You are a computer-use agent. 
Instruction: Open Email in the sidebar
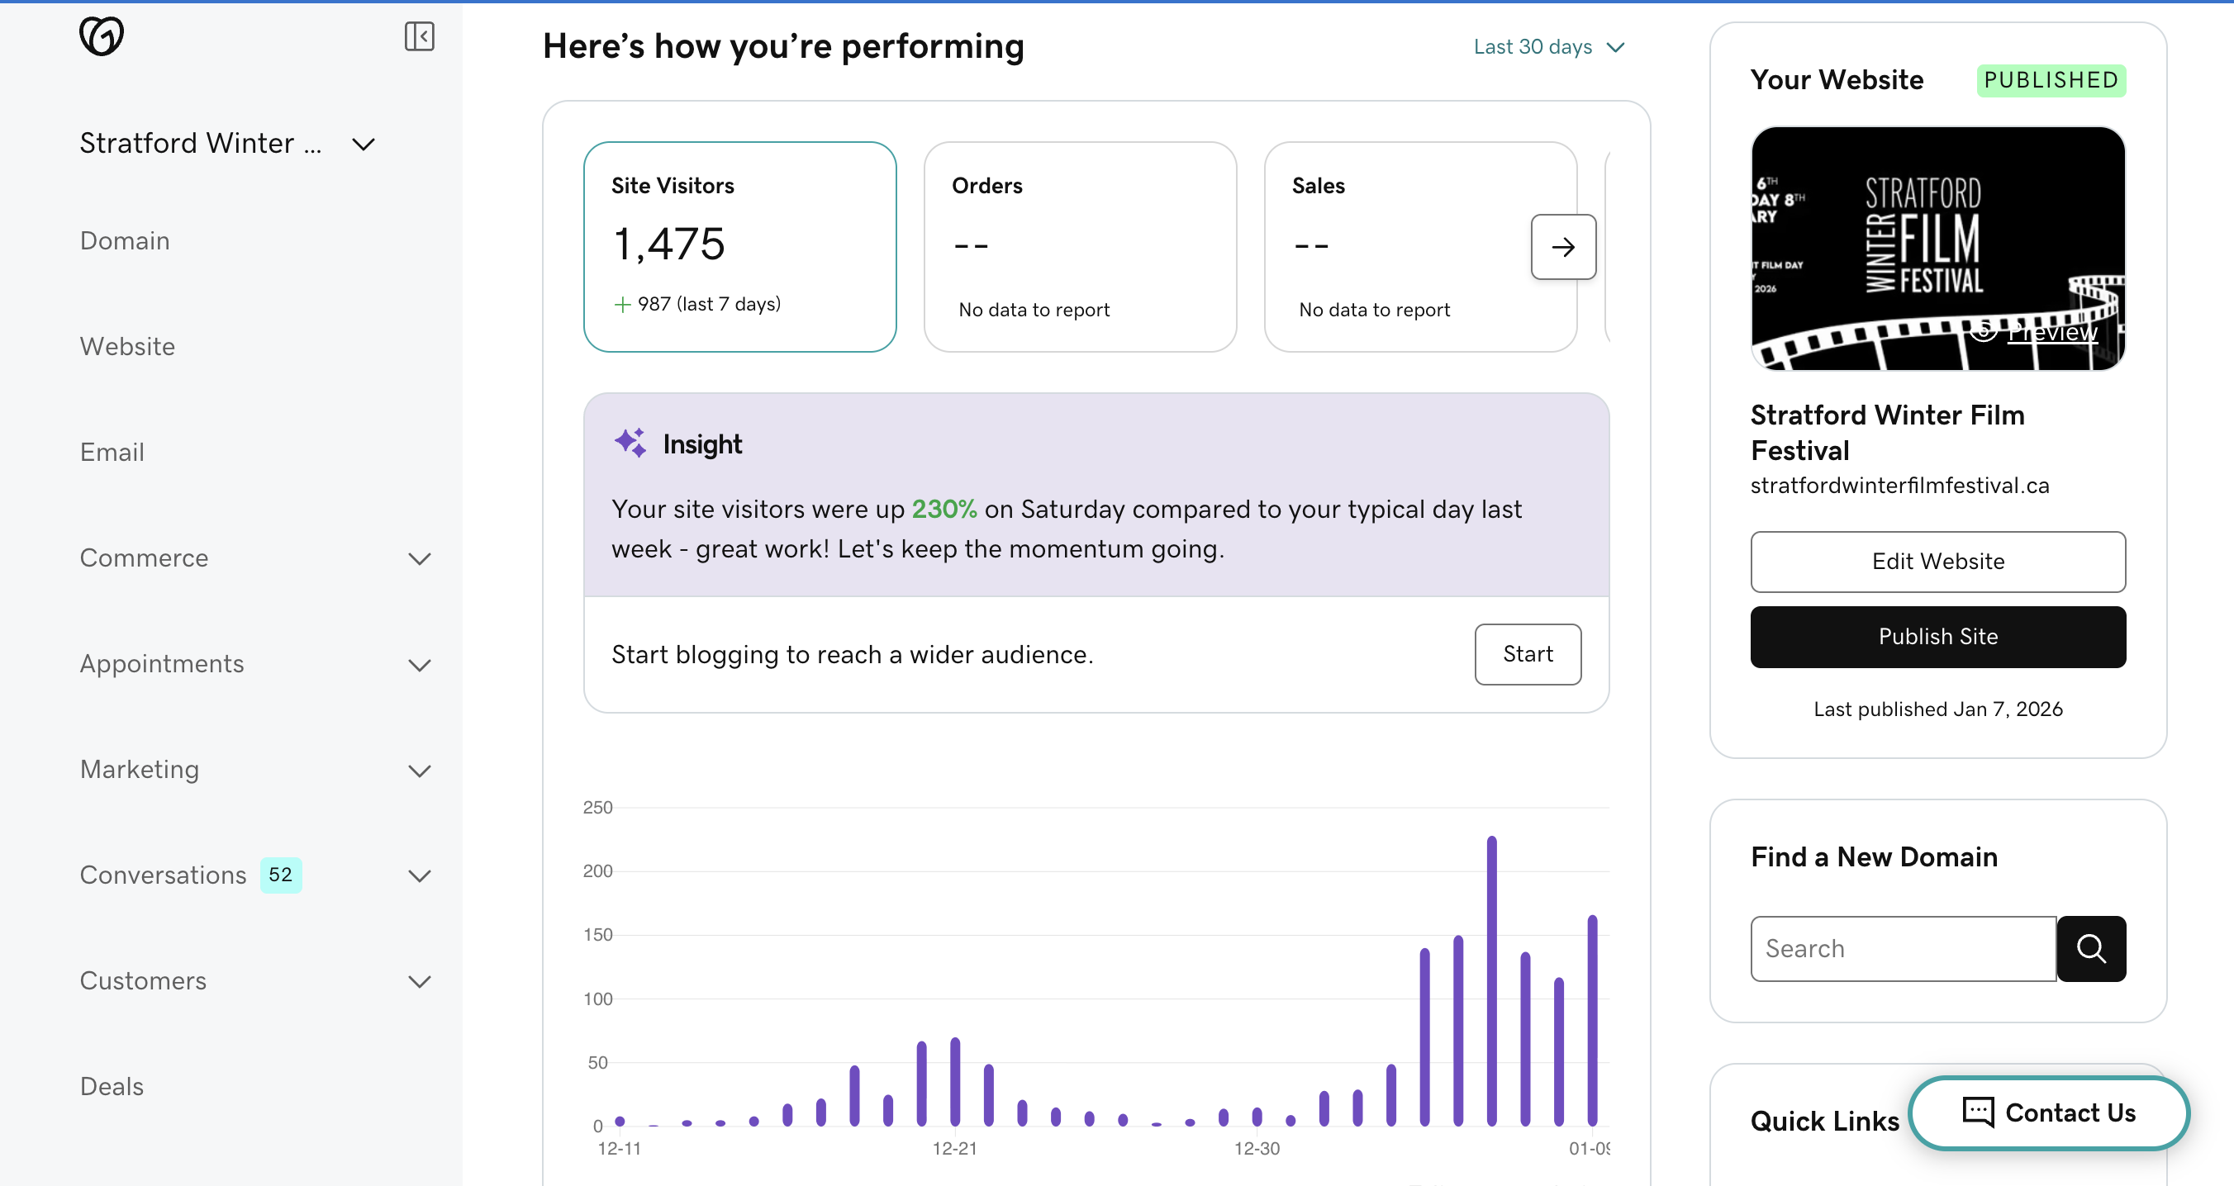click(112, 452)
